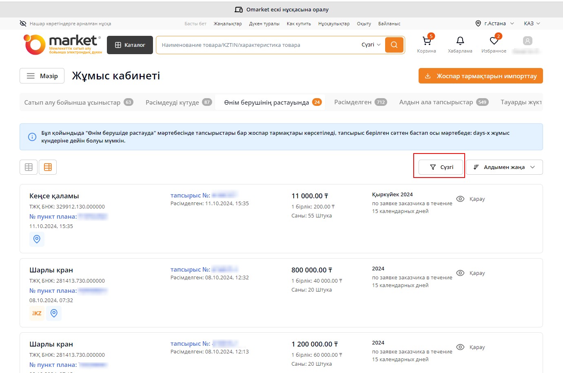Switch to orange detailed list view
The width and height of the screenshot is (563, 373).
pyautogui.click(x=48, y=167)
